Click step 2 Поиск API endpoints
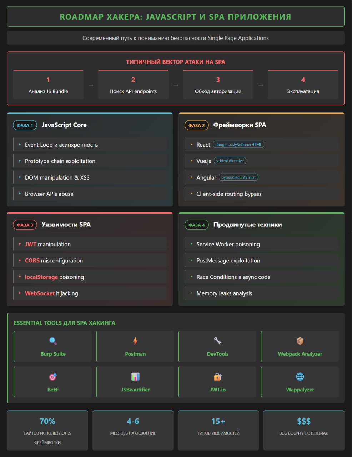The image size is (352, 457). coord(133,85)
